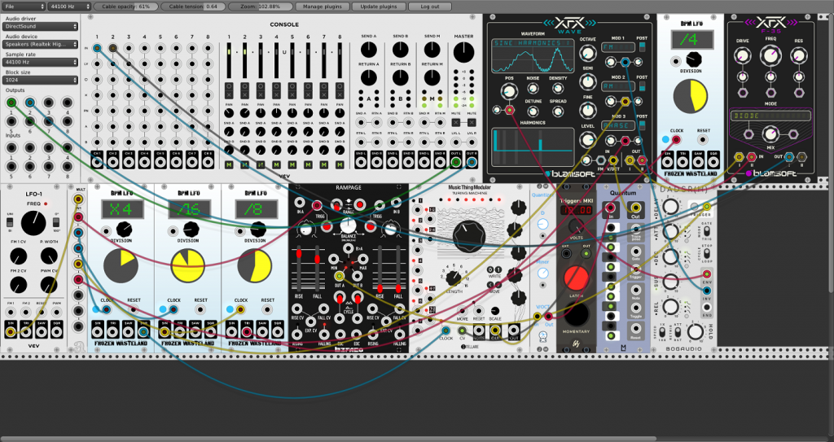Click Console channel 1 IN jack
Screen dimensions: 834x442
[97, 48]
